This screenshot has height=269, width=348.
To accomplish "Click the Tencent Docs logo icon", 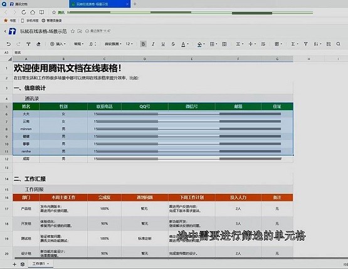I will (x=12, y=31).
